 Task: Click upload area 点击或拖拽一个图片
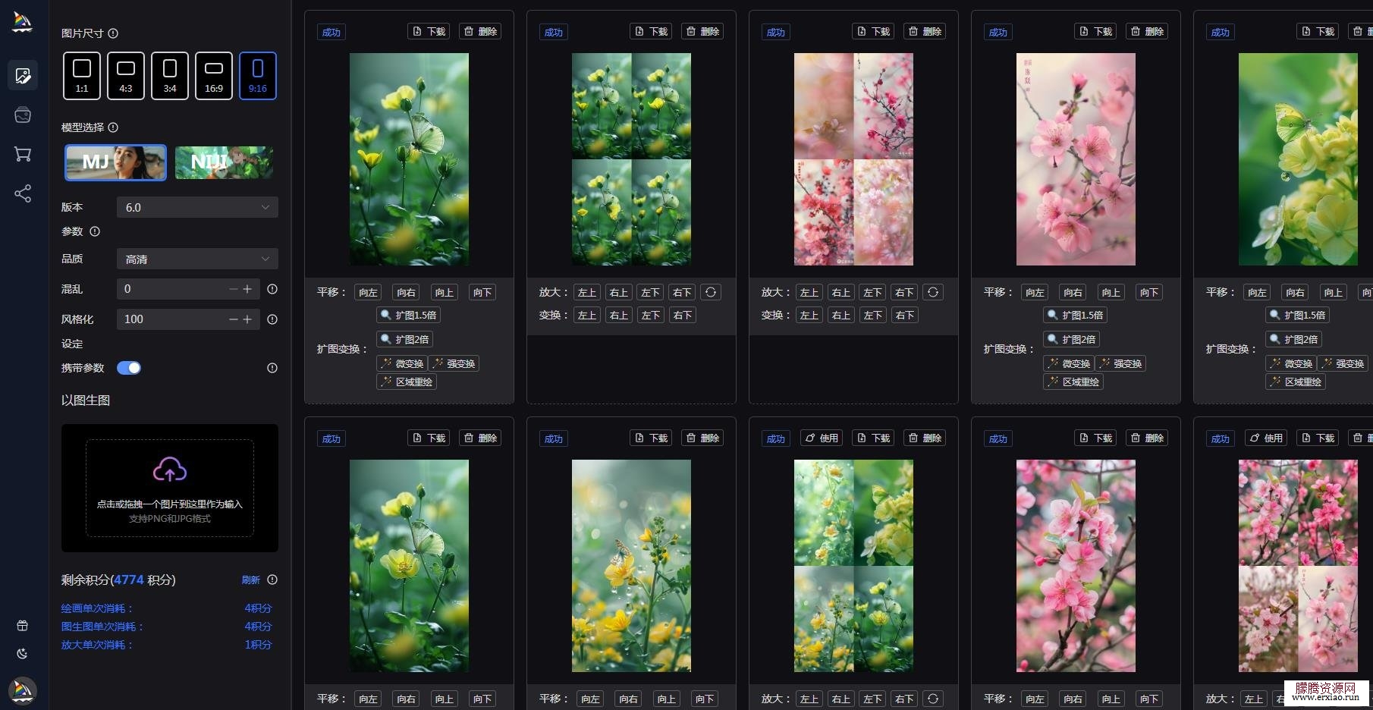click(170, 489)
